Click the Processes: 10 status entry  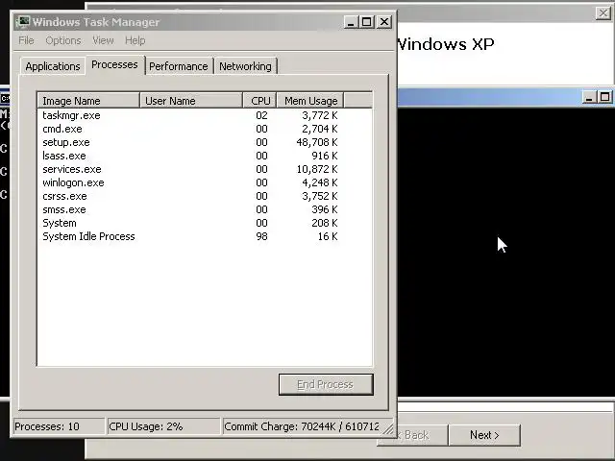click(x=59, y=426)
